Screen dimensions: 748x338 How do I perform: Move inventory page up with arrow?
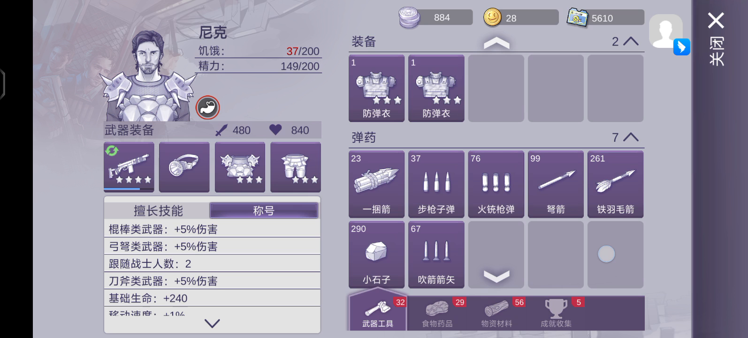click(496, 44)
